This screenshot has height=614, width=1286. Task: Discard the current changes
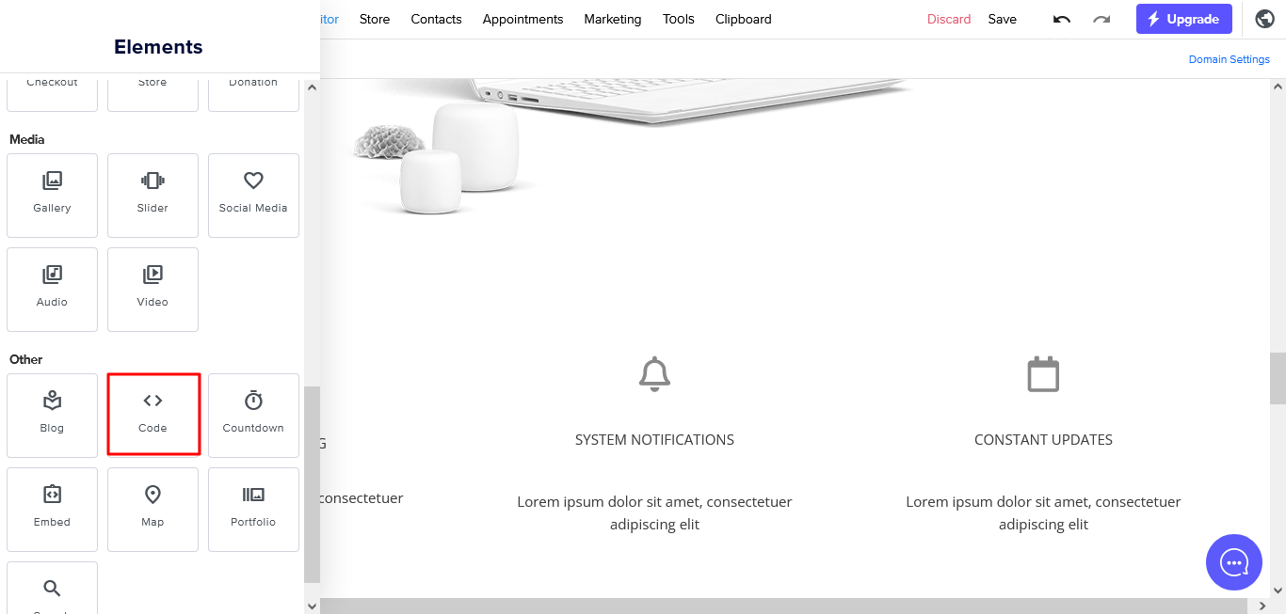949,19
